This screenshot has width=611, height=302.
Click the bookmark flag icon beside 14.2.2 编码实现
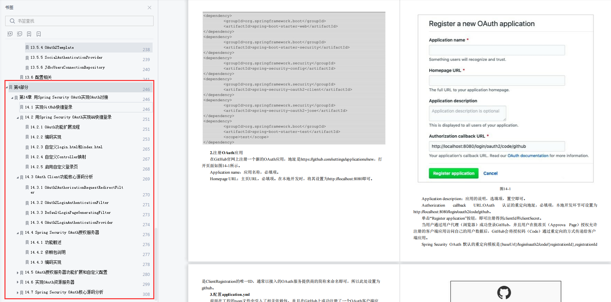[27, 137]
